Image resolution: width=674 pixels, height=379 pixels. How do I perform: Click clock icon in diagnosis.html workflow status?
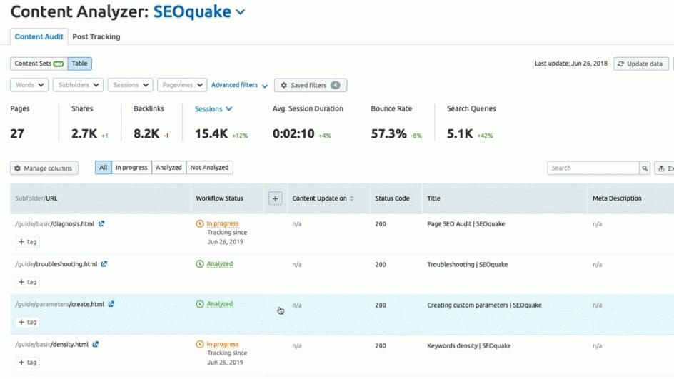click(x=199, y=223)
